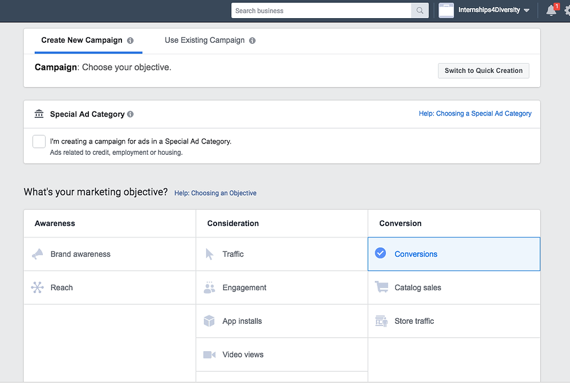
Task: Tick the Special Ad Category checkbox
Action: pyautogui.click(x=39, y=142)
